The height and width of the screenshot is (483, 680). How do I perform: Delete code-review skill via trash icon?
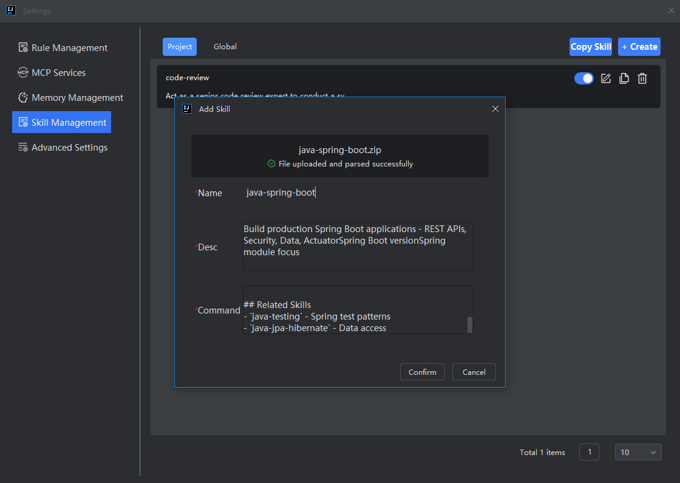coord(642,78)
